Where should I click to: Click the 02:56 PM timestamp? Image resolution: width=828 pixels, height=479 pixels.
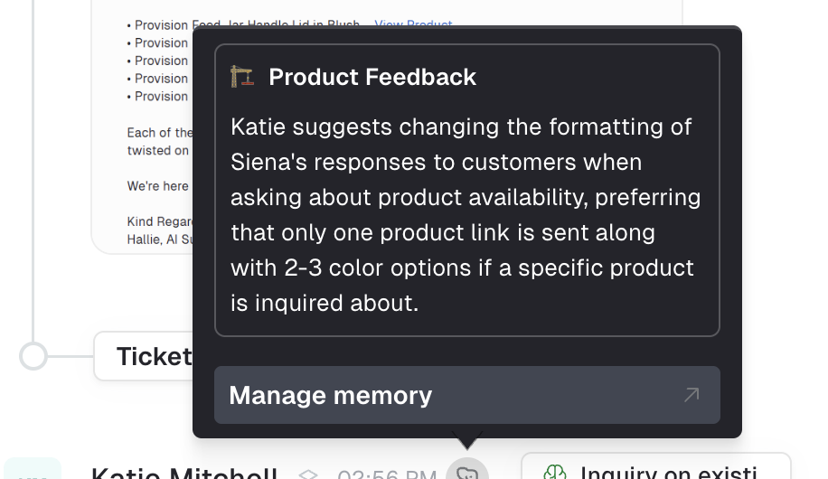tap(387, 474)
